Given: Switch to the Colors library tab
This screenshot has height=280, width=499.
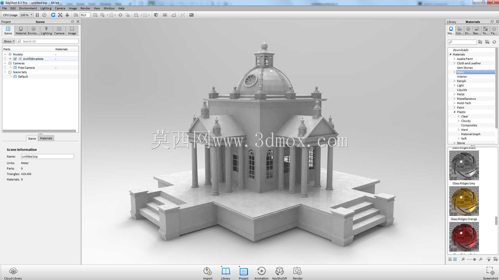Looking at the screenshot, I should pos(460,30).
